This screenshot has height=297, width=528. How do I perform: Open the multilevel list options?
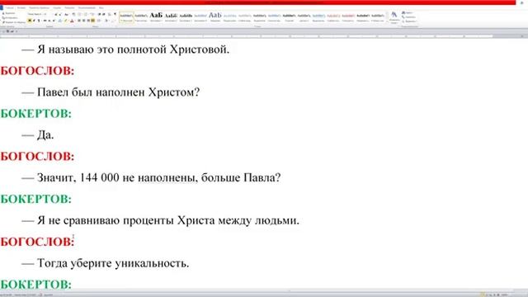[x=92, y=14]
